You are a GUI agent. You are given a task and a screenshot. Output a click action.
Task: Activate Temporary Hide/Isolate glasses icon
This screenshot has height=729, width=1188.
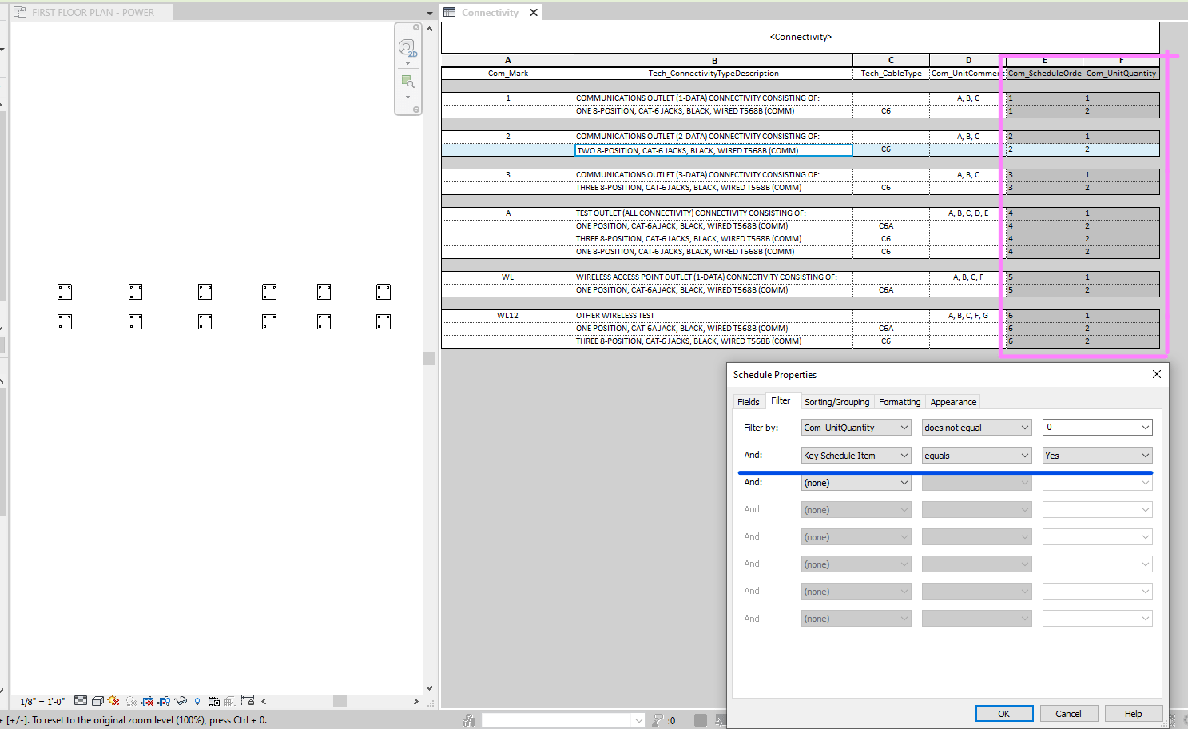click(x=180, y=701)
